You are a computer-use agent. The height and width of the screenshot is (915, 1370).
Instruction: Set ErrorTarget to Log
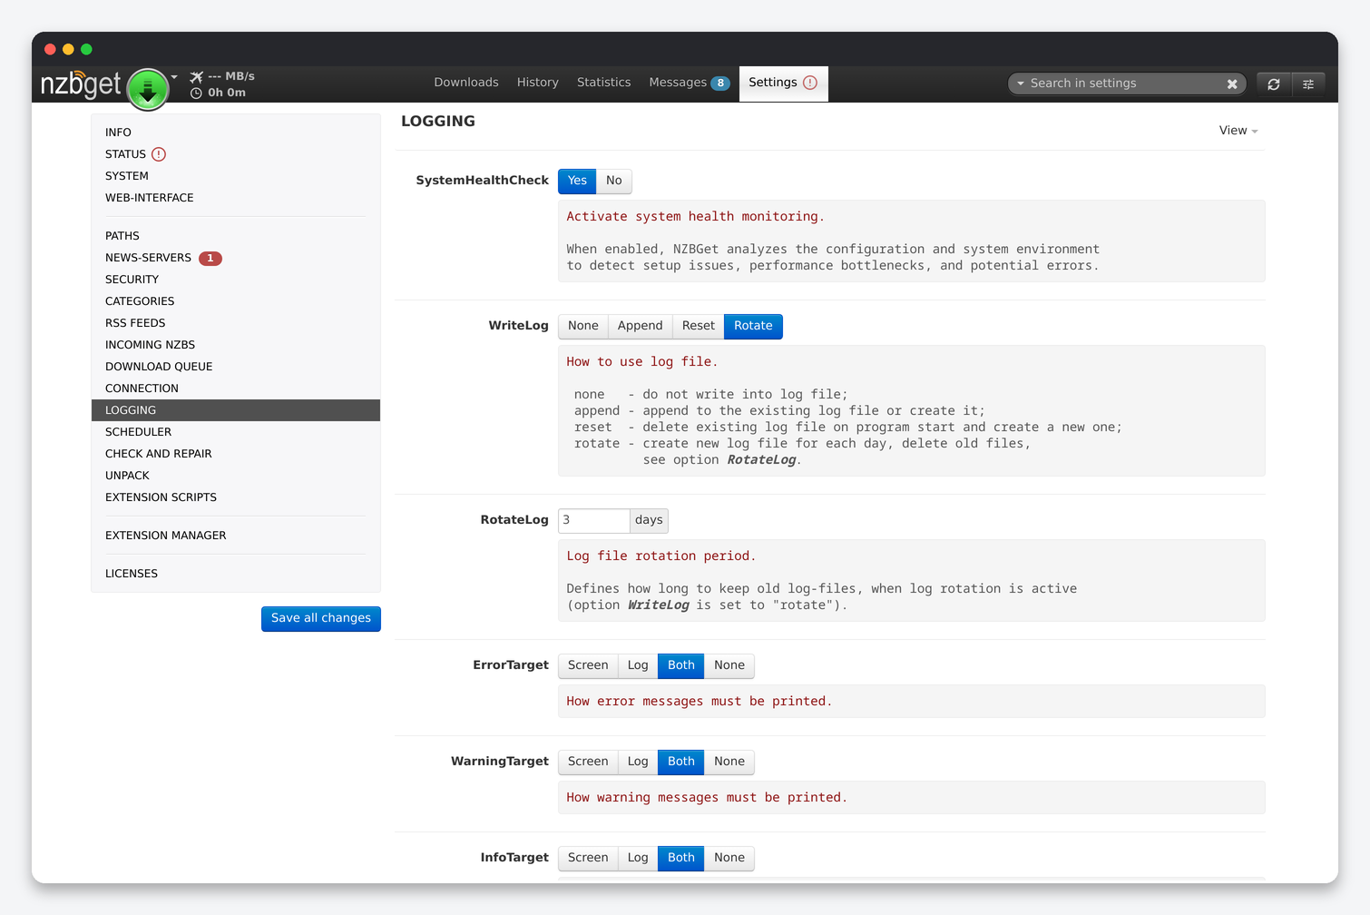pyautogui.click(x=638, y=665)
